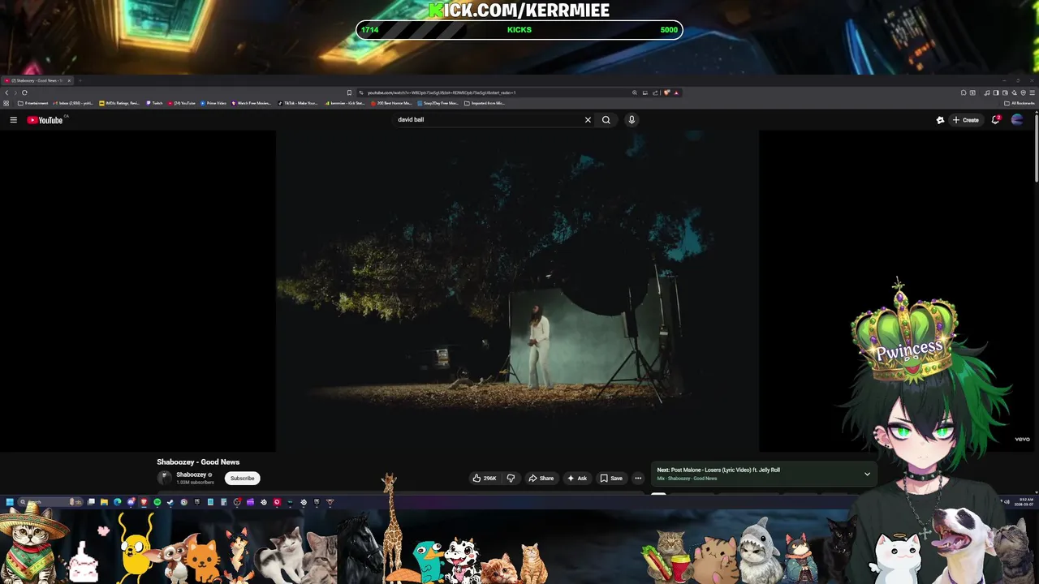Open Steam from the taskbar

(170, 502)
